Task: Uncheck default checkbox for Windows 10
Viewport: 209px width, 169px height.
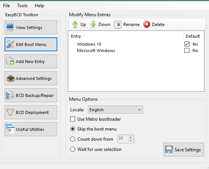Action: coord(187,44)
